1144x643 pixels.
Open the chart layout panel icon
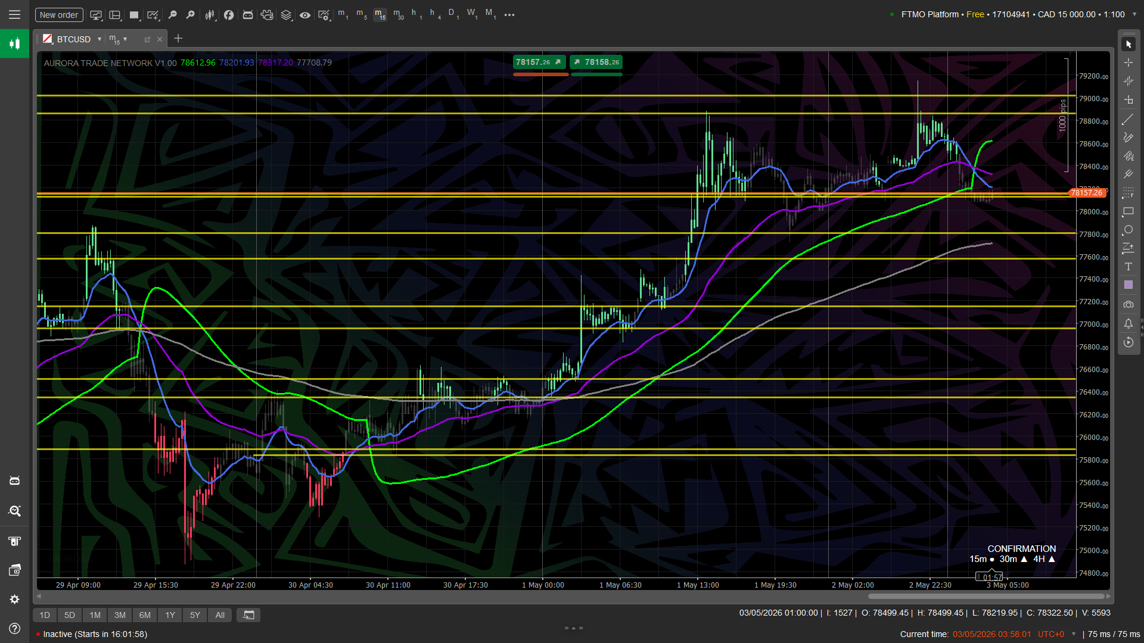pos(115,15)
